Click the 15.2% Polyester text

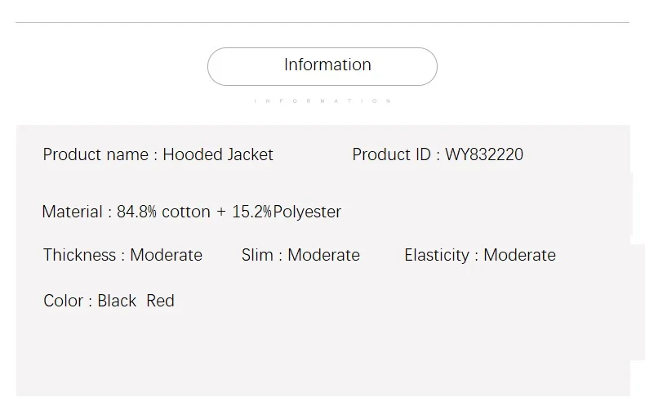click(x=287, y=212)
